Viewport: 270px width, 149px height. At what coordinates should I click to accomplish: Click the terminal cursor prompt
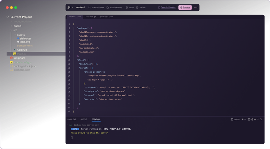click(72, 137)
